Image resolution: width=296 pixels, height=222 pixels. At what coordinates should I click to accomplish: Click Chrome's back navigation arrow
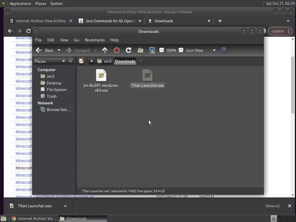tap(10, 31)
